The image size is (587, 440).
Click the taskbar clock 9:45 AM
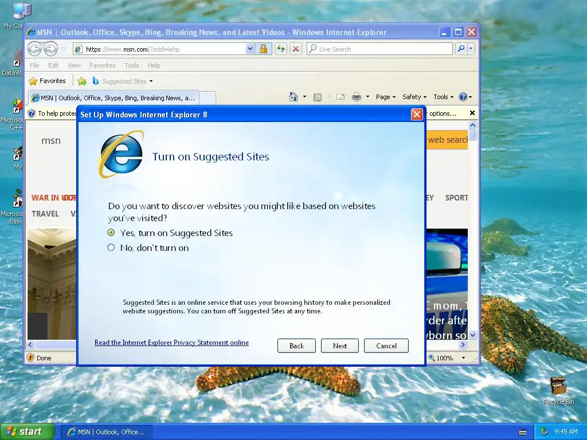(x=566, y=432)
